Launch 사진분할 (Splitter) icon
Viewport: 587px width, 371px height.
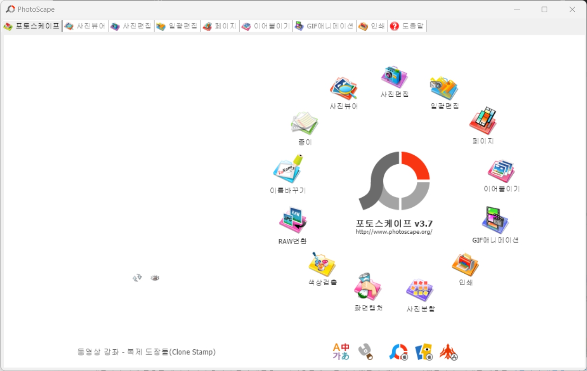pyautogui.click(x=420, y=295)
